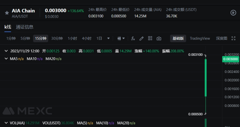Switch to TradingView chart mode
The width and height of the screenshot is (240, 127).
click(x=200, y=38)
